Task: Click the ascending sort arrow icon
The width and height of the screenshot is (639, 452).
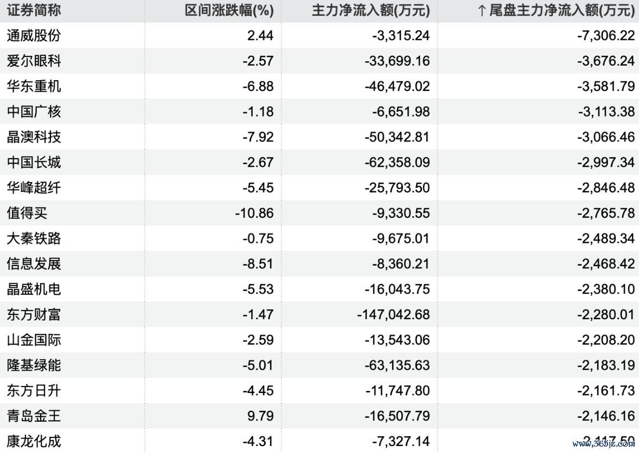Action: tap(482, 11)
